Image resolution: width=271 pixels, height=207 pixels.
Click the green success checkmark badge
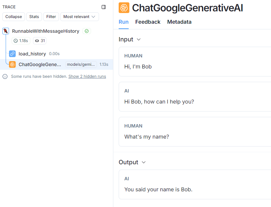pos(87,31)
